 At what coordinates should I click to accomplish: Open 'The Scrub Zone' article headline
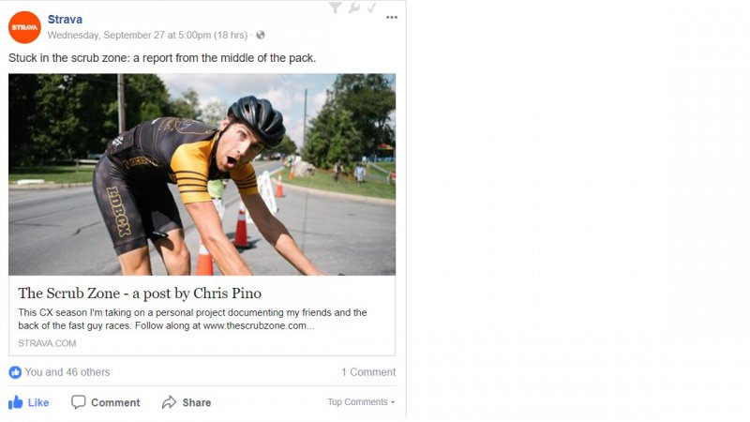tap(140, 293)
